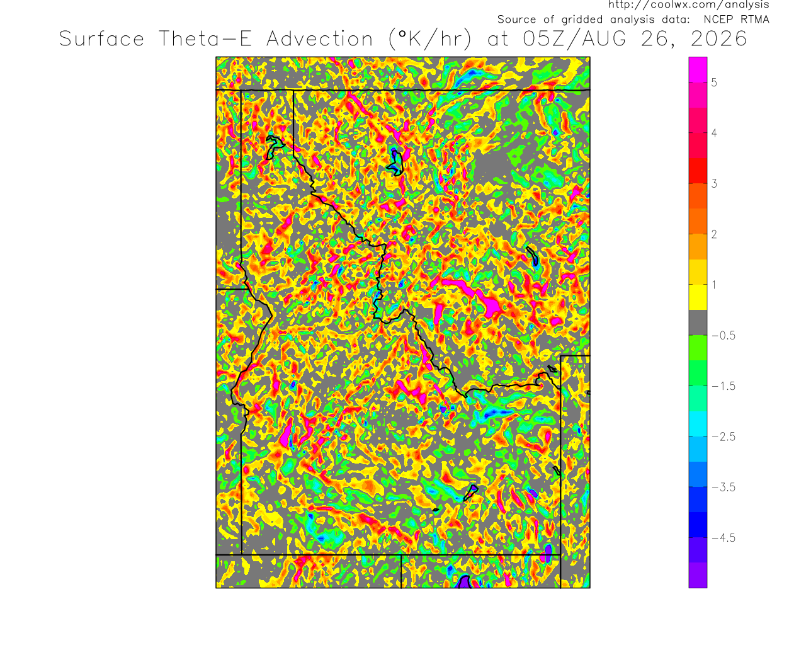The image size is (806, 645).
Task: Click the NCEP RTMA source text
Action: (736, 20)
